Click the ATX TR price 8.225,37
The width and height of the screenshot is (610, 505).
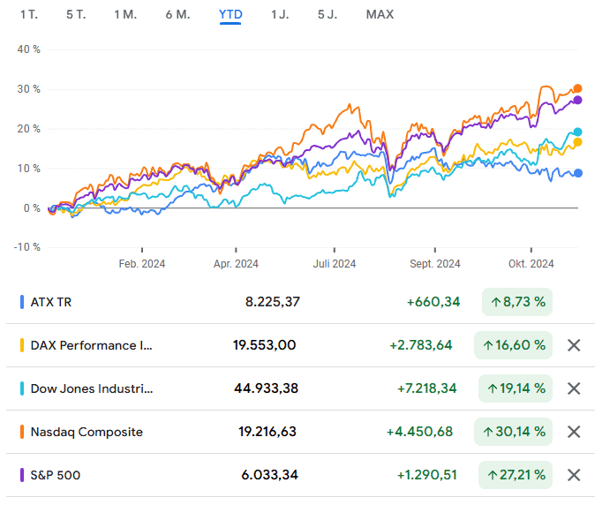coord(272,302)
